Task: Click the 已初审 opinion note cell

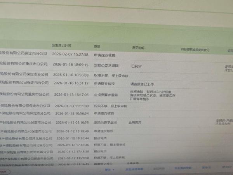Action: pyautogui.click(x=136, y=66)
